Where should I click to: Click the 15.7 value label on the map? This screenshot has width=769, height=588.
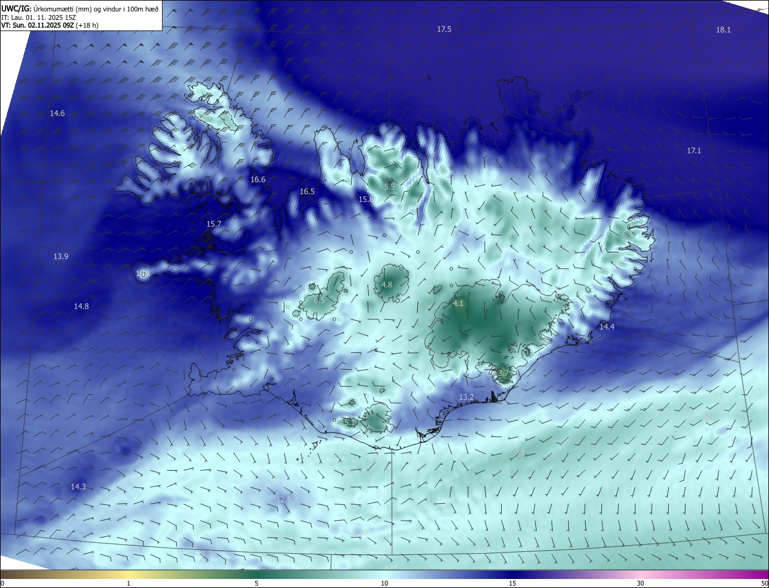tap(214, 224)
